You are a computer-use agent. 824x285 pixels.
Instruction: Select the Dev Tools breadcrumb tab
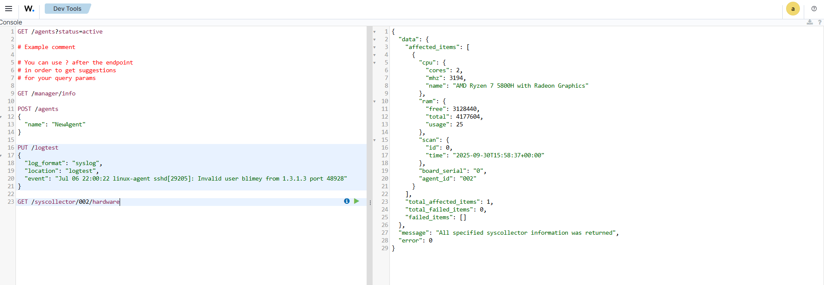[x=67, y=9]
